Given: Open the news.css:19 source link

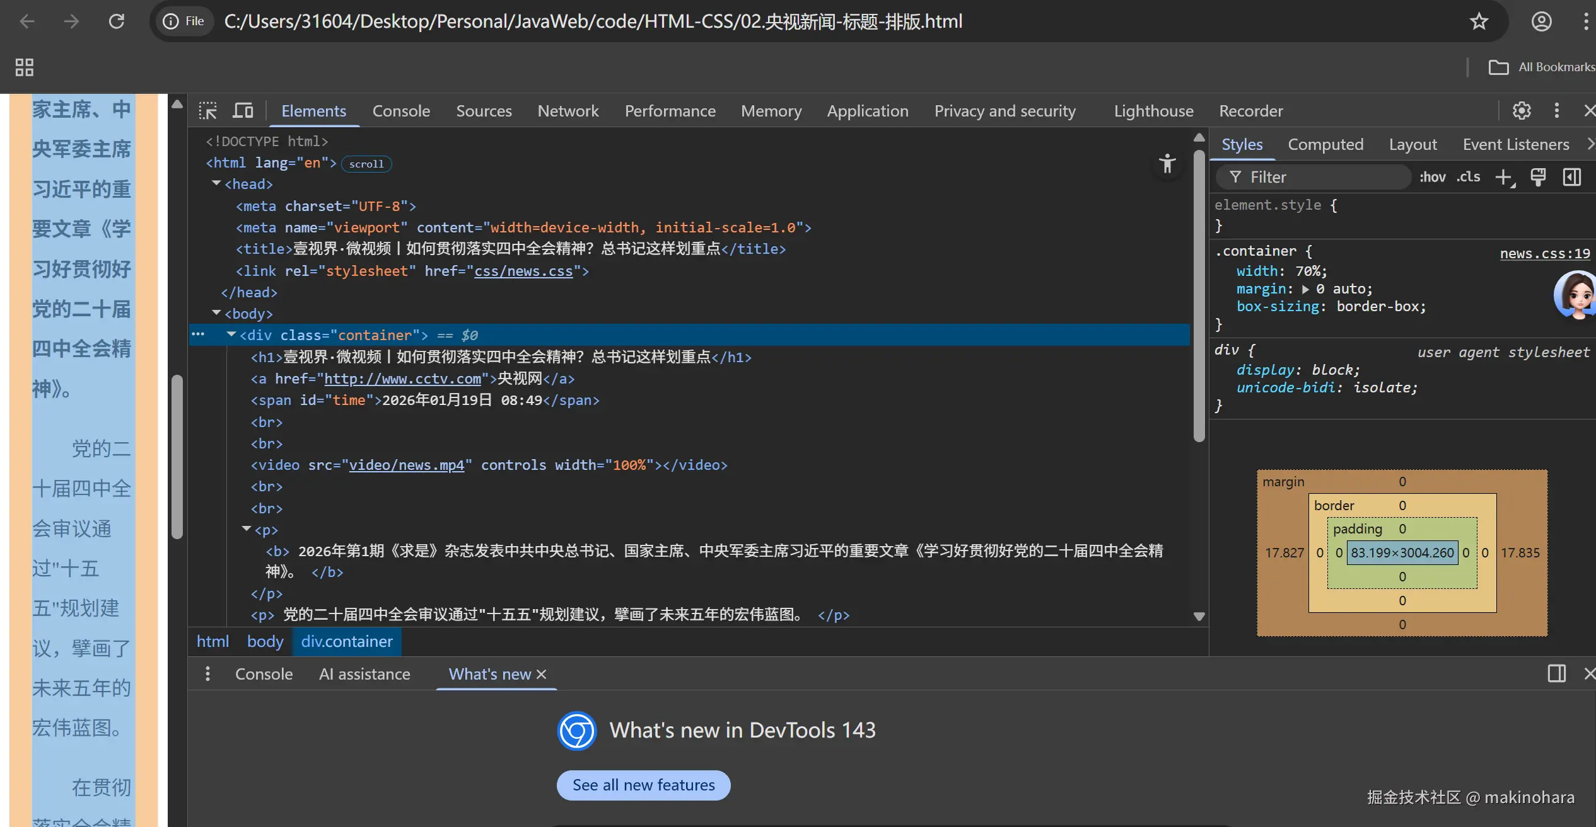Looking at the screenshot, I should (1544, 253).
